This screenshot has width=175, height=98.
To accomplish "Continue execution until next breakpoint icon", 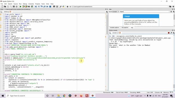I will pyautogui.click(x=47, y=7).
